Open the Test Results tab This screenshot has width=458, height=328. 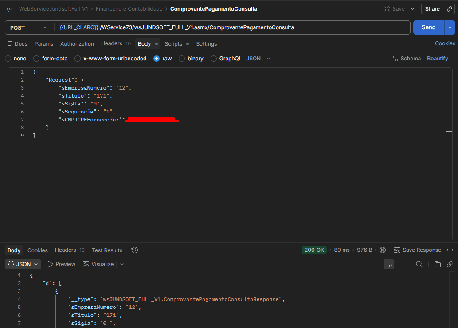click(x=107, y=250)
